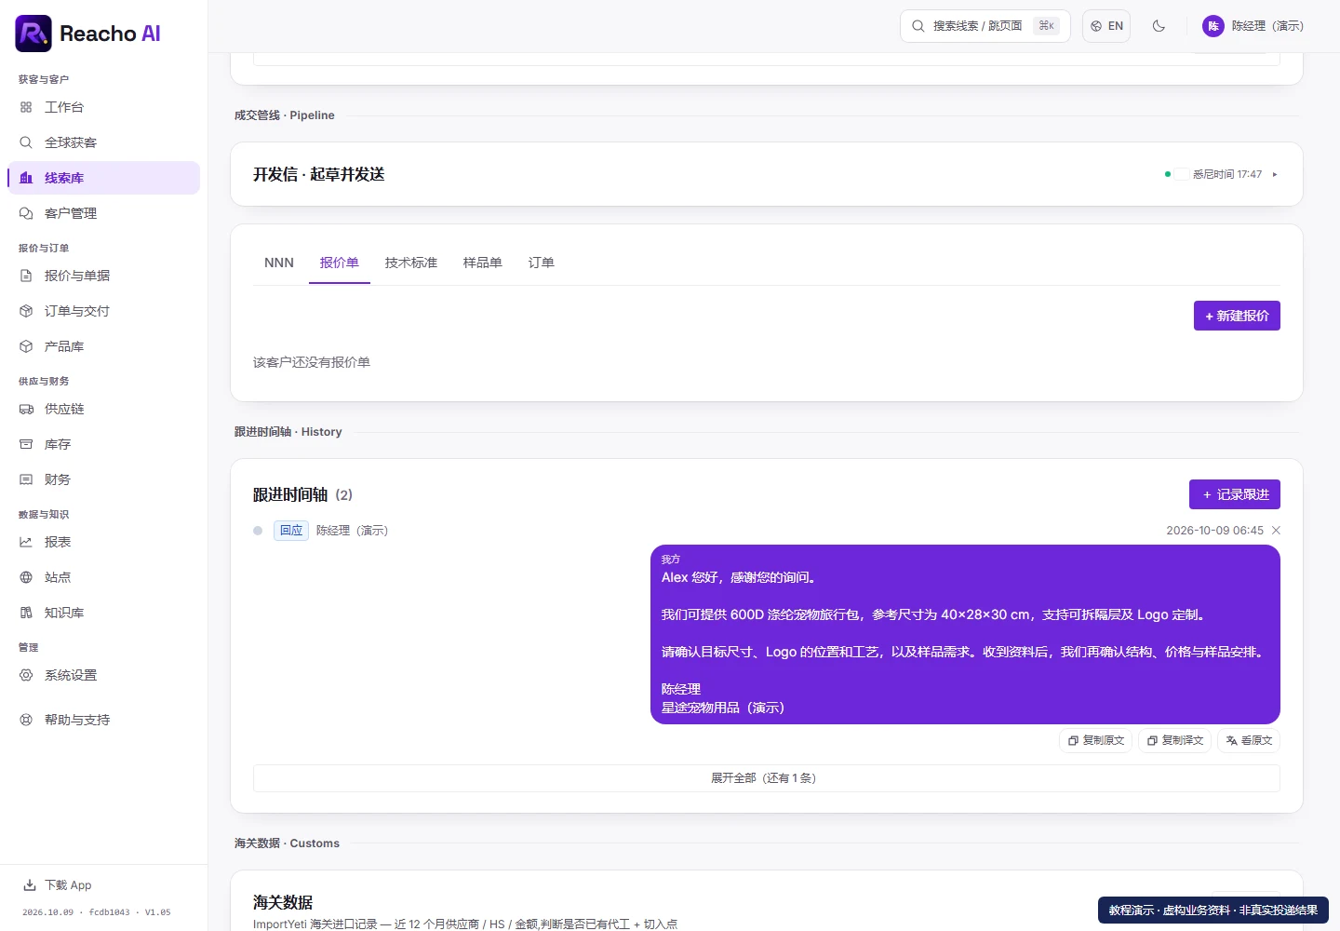Image resolution: width=1340 pixels, height=931 pixels.
Task: Switch to the NNN tab
Action: coord(279,263)
